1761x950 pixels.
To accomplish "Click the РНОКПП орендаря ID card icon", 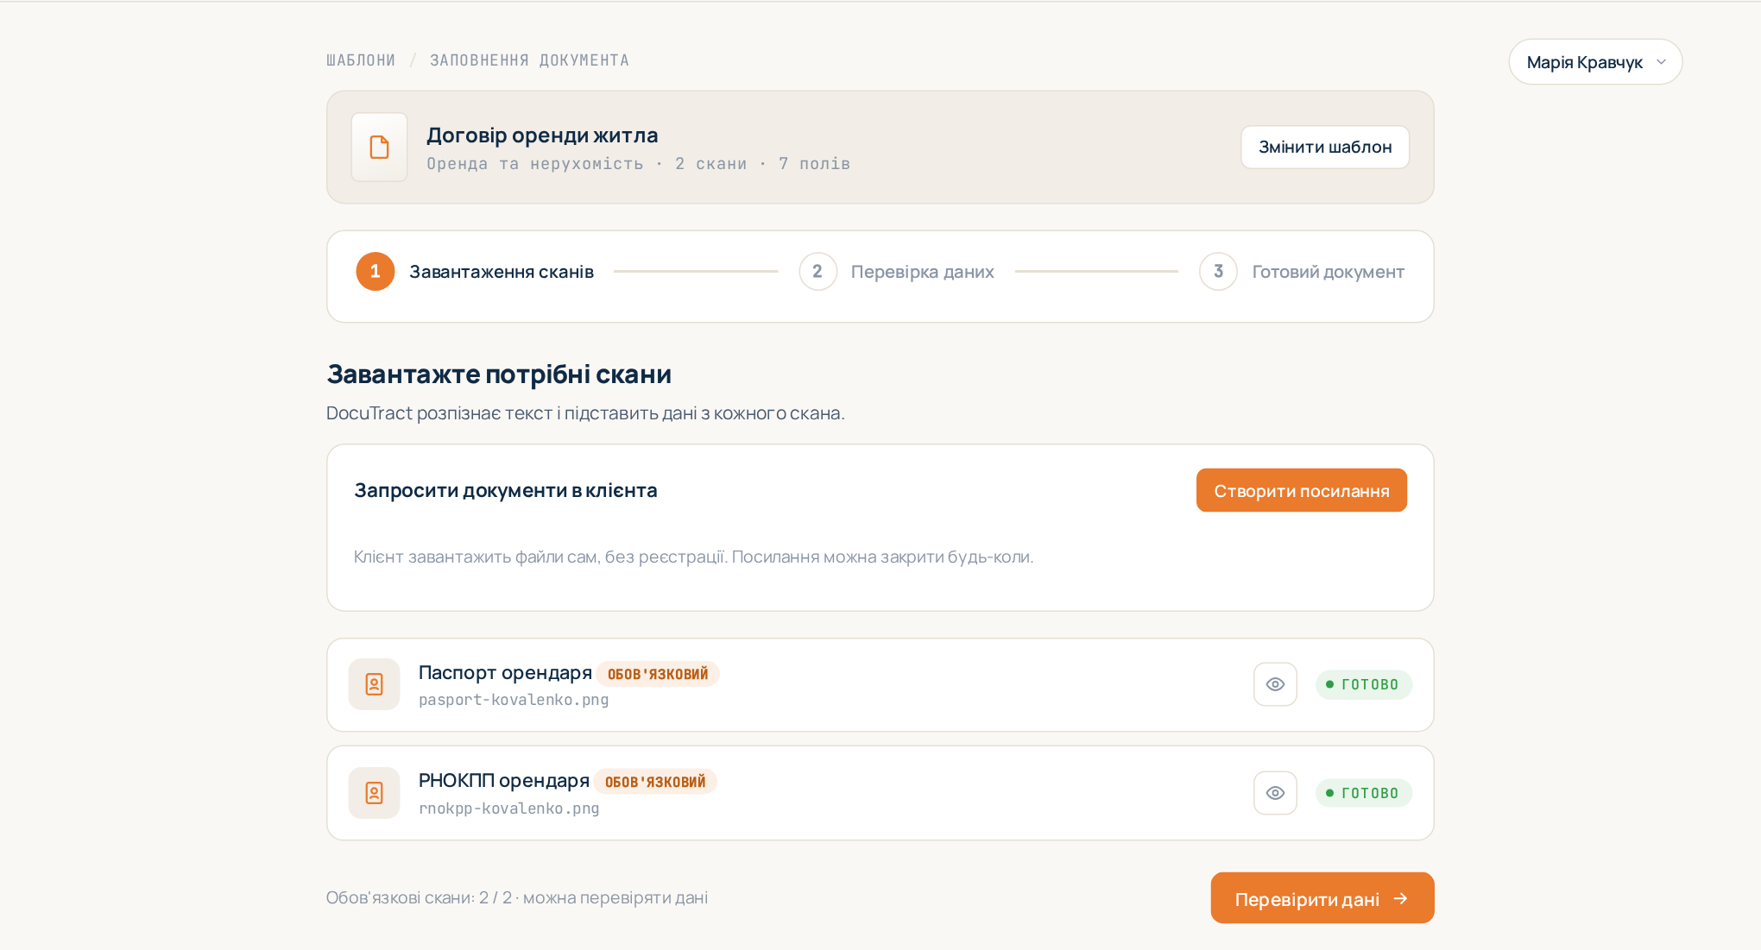I will click(374, 793).
